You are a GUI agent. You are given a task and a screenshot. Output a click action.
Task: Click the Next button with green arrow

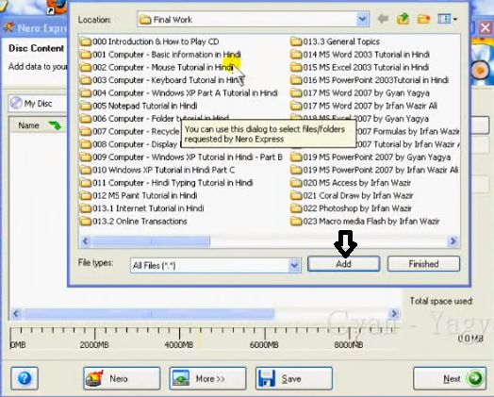point(450,378)
